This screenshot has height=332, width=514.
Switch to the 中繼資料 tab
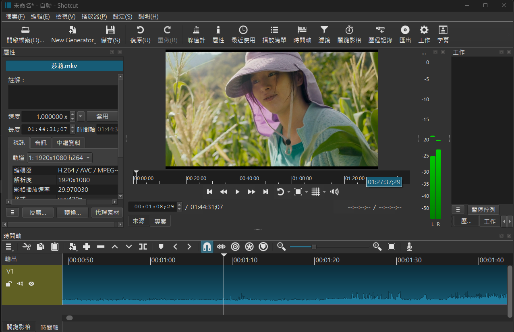[x=68, y=143]
